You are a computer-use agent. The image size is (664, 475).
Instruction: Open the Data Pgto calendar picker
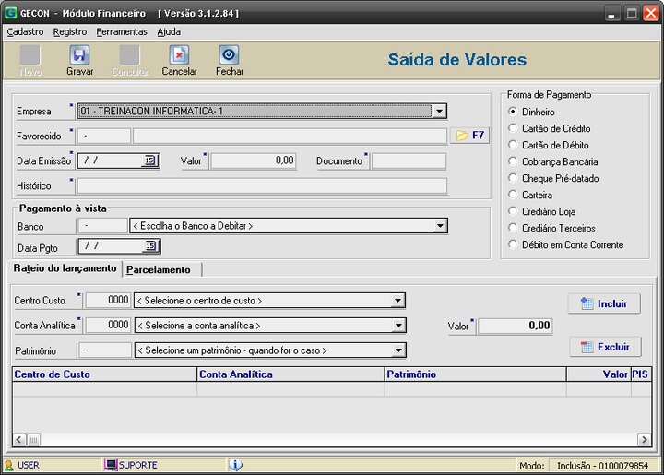click(150, 246)
